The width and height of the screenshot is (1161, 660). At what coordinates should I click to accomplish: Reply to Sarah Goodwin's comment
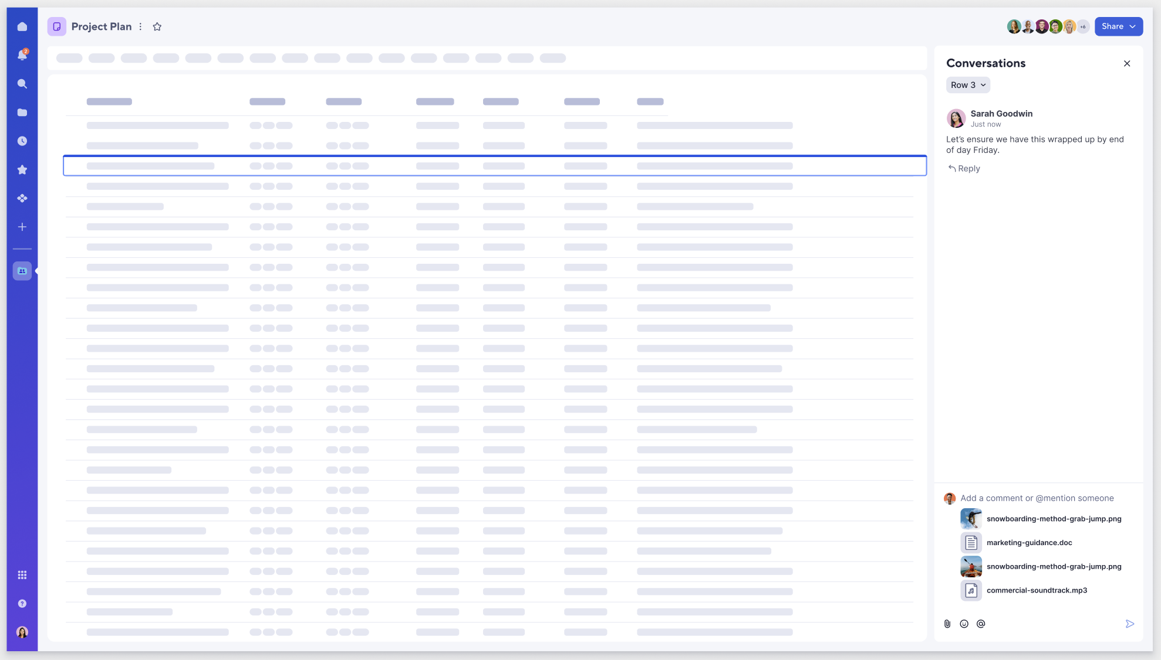964,169
